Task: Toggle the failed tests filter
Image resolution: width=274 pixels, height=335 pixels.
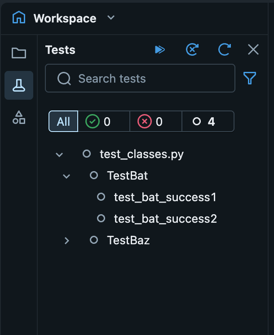Action: (x=156, y=121)
